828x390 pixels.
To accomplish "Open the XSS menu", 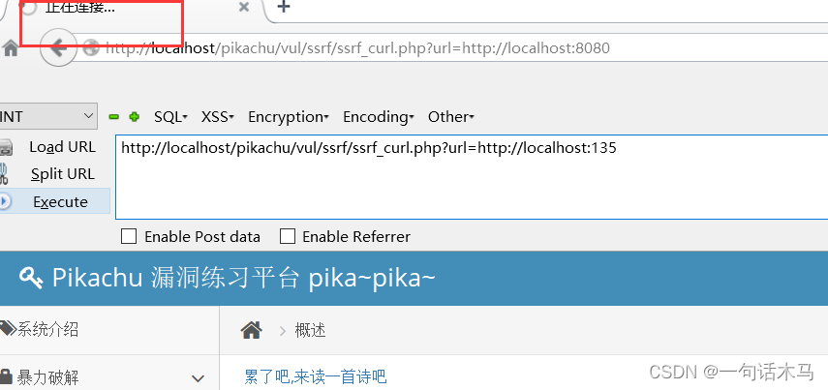I will pyautogui.click(x=218, y=117).
